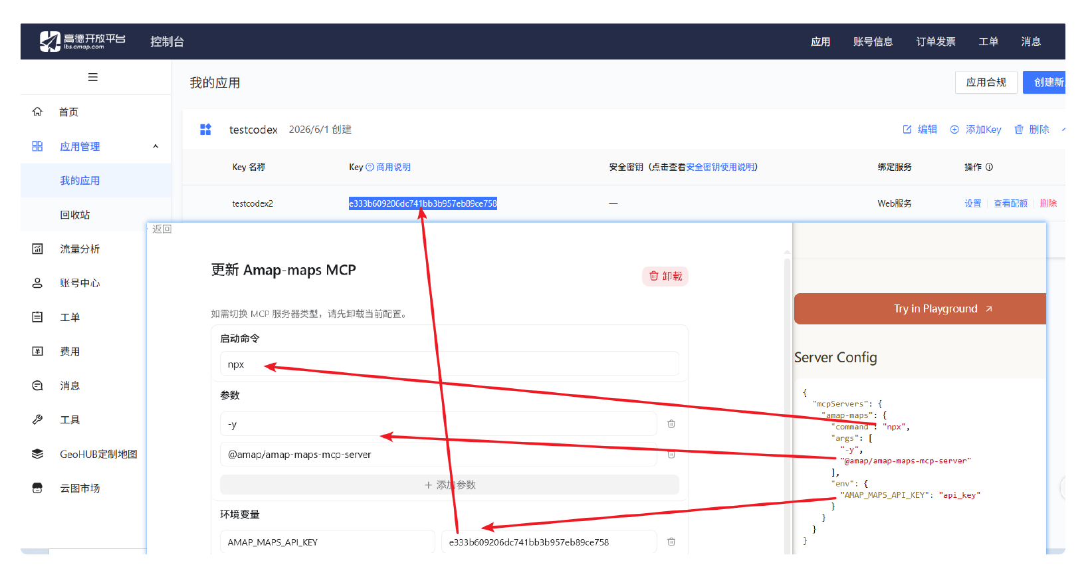This screenshot has height=569, width=1086.
Task: Open 账号中心 from the sidebar
Action: [x=80, y=283]
